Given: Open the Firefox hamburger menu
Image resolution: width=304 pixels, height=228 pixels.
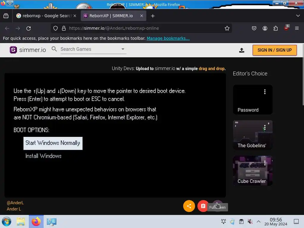Looking at the screenshot, I should tap(297, 28).
